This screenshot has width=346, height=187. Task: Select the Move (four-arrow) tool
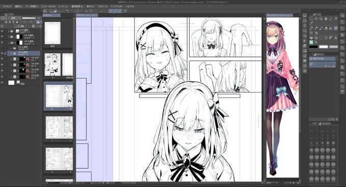click(x=316, y=19)
